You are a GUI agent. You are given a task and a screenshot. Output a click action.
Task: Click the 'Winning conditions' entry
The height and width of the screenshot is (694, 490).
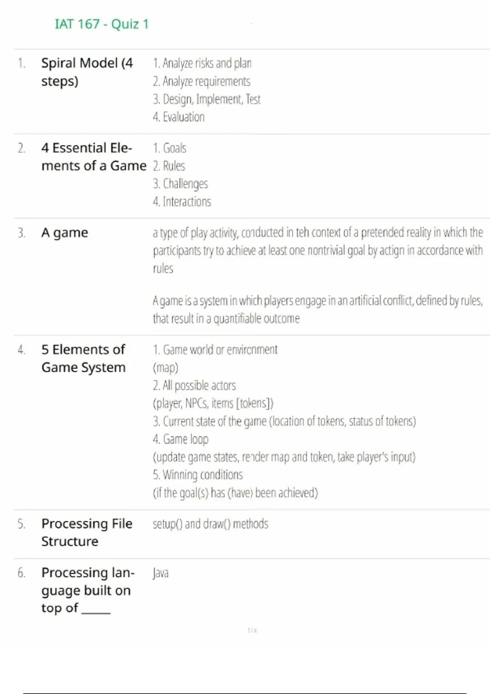click(x=198, y=475)
